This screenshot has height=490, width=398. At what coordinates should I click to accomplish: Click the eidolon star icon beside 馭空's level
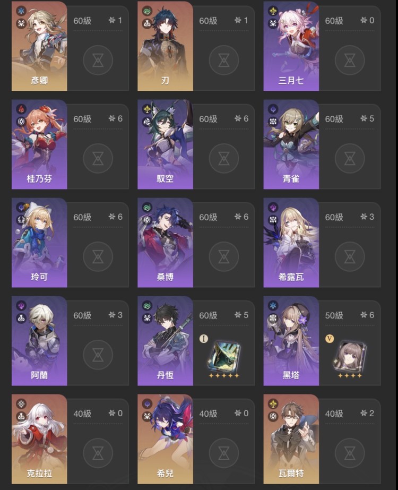pyautogui.click(x=238, y=118)
